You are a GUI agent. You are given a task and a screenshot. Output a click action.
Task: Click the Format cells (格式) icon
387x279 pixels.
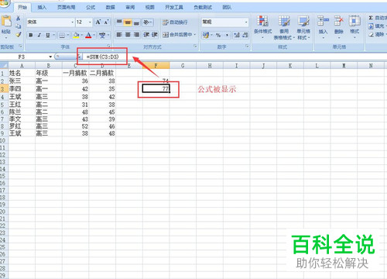click(x=354, y=21)
